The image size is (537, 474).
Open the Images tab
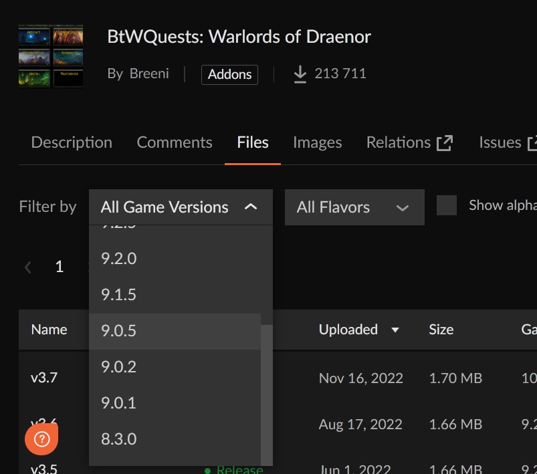pyautogui.click(x=317, y=142)
